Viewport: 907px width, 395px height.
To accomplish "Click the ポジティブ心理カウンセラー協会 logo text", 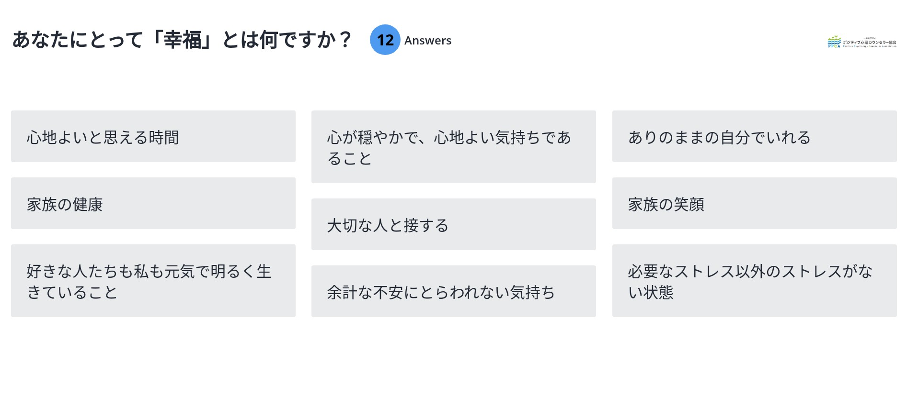I will [x=869, y=43].
